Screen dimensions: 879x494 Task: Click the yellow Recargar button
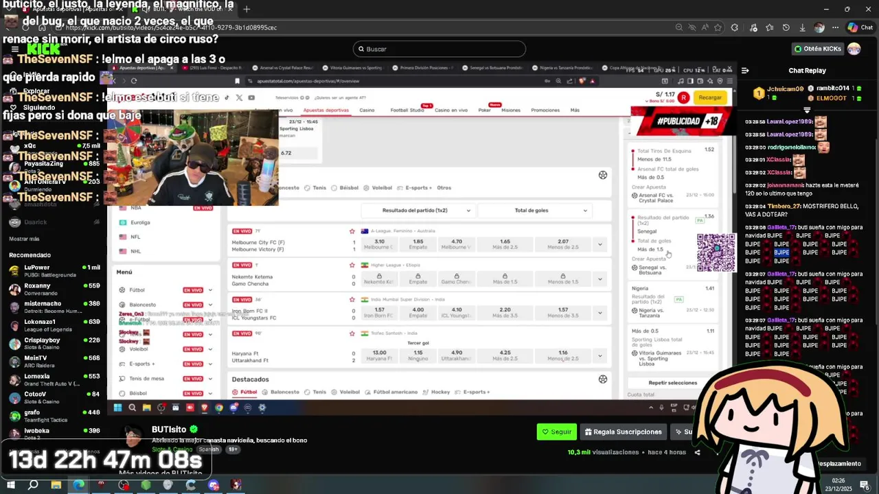[710, 97]
